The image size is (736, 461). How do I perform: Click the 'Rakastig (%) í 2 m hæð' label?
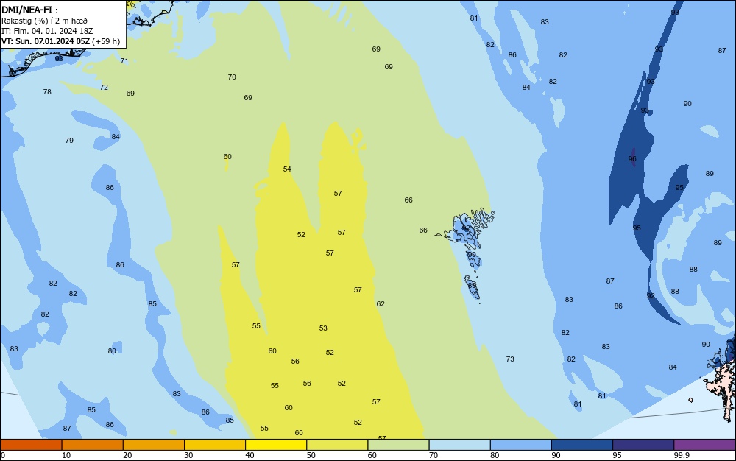[x=45, y=21]
